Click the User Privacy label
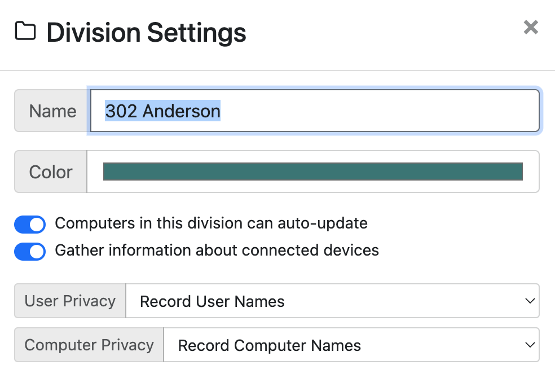This screenshot has width=555, height=378. pyautogui.click(x=70, y=301)
